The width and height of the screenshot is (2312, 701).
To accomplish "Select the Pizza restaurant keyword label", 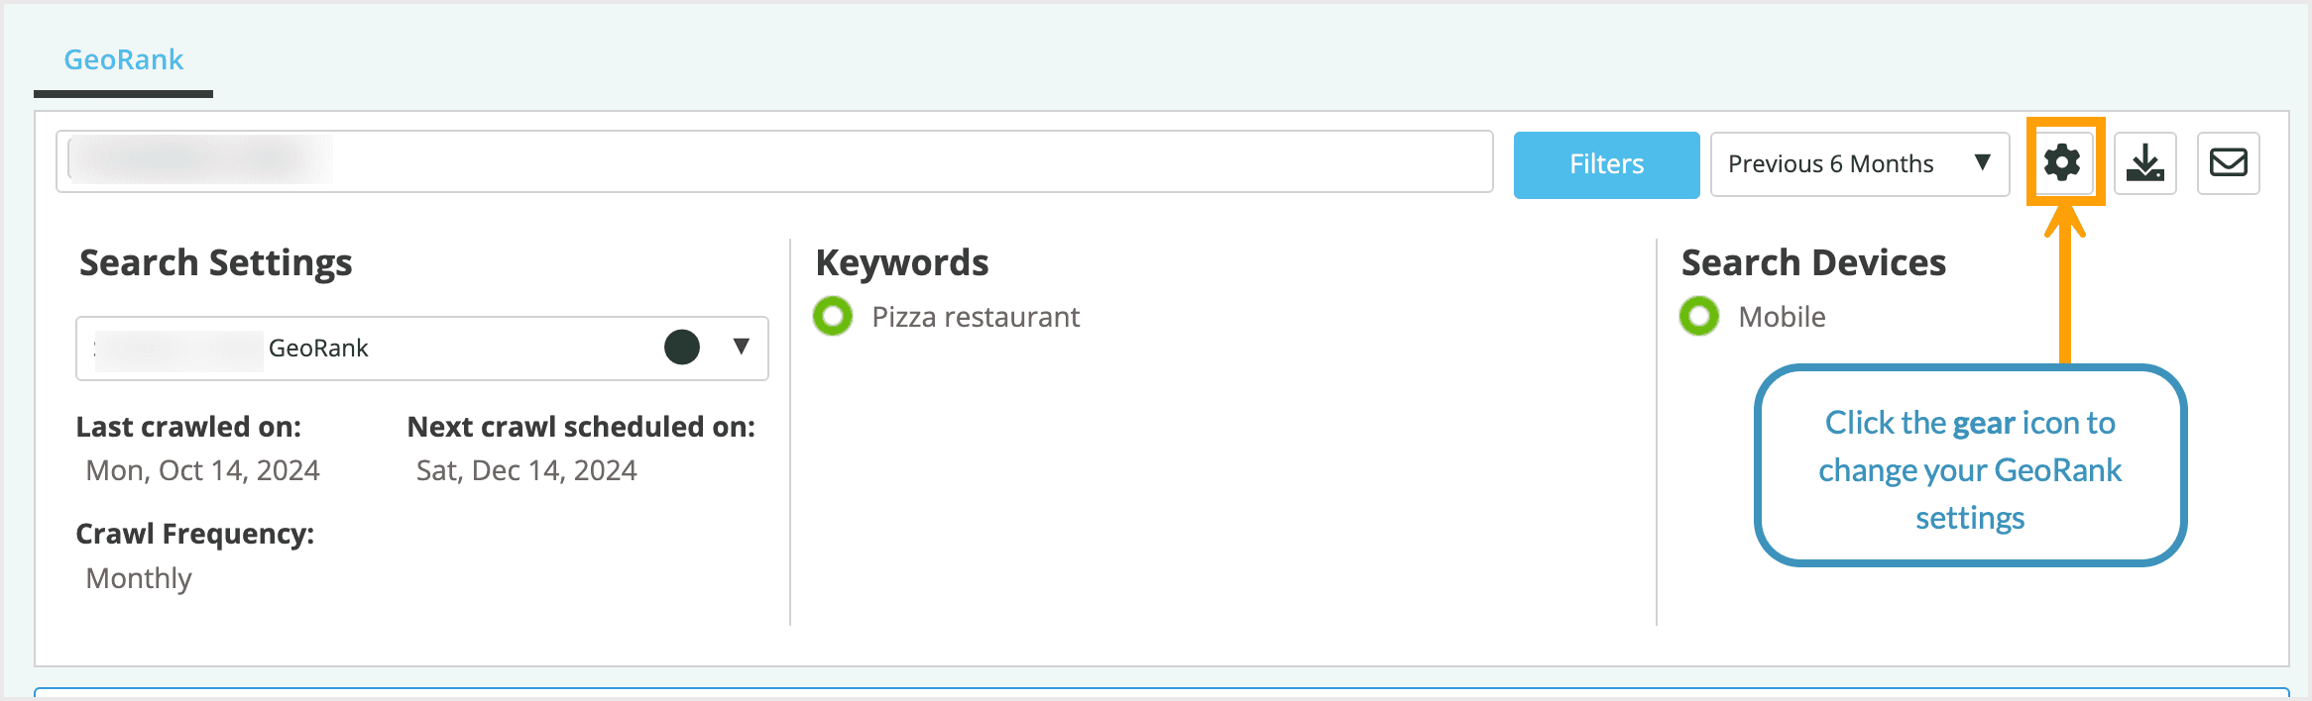I will [975, 317].
